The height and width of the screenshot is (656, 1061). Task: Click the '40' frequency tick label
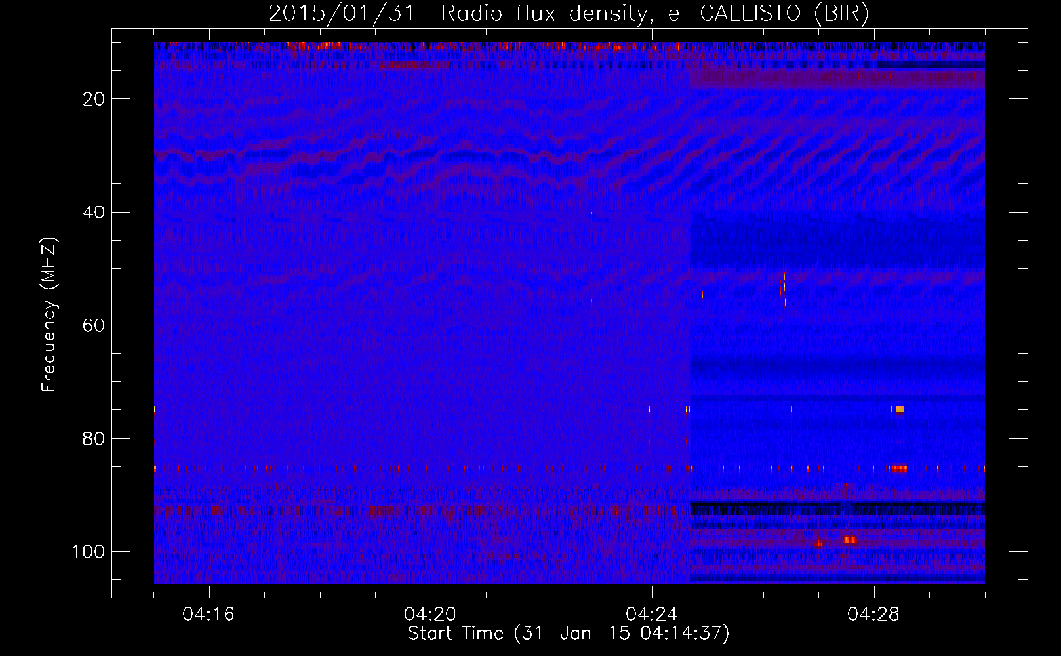tap(94, 213)
